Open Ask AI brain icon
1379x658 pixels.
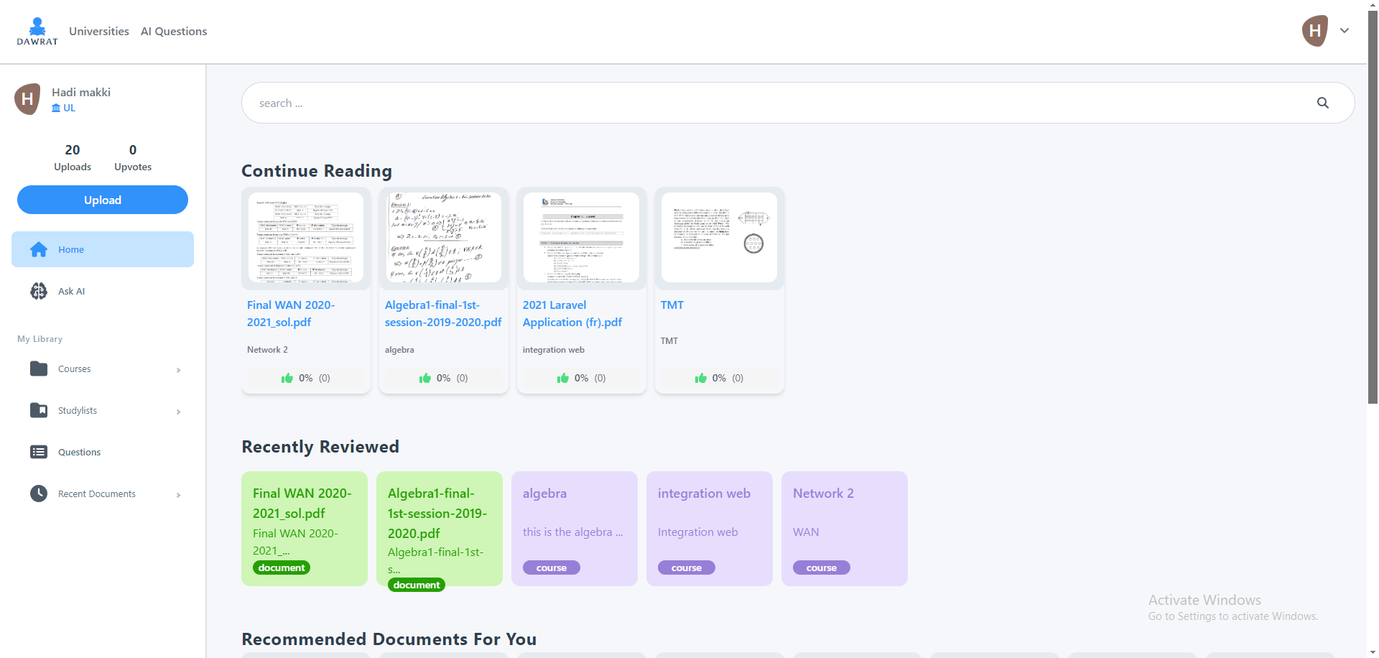[39, 291]
